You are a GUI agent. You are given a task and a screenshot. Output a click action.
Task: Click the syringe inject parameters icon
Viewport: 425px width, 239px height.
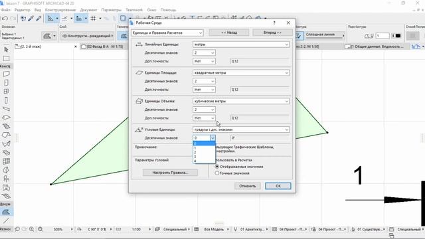coord(39,19)
